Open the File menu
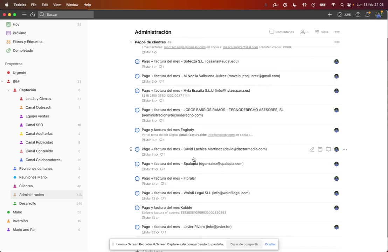388x252 pixels. pos(34,5)
